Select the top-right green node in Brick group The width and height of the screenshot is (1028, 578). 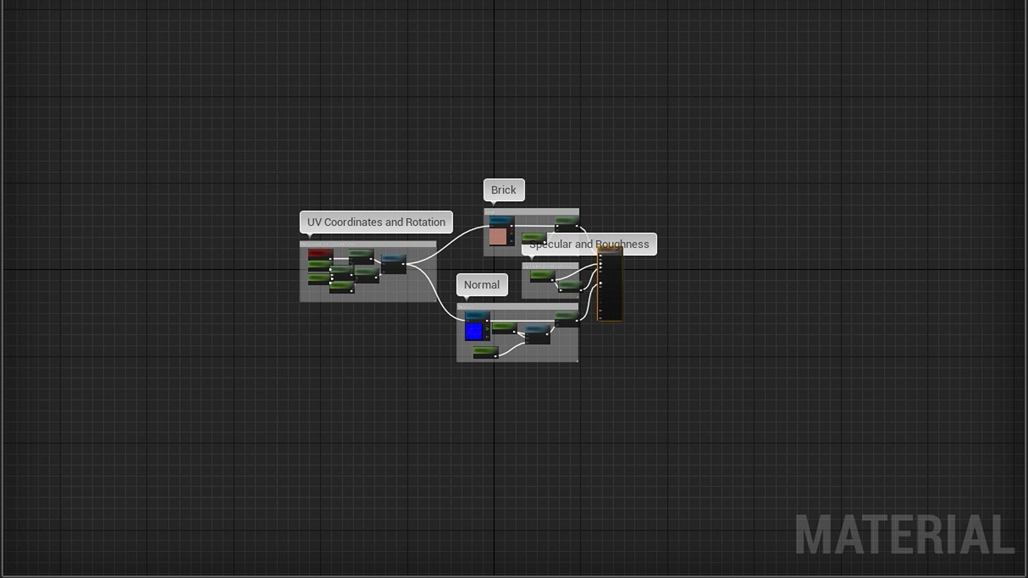[x=566, y=221]
